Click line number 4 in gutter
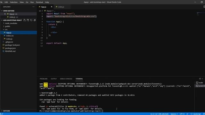The height and width of the screenshot is (115, 205). 42,22
